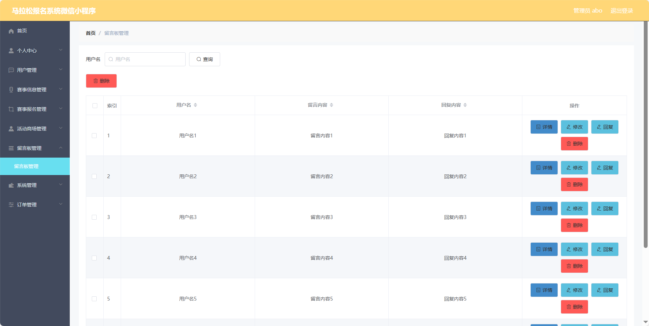Click the search icon in 用户名 field
The image size is (649, 326).
(111, 59)
